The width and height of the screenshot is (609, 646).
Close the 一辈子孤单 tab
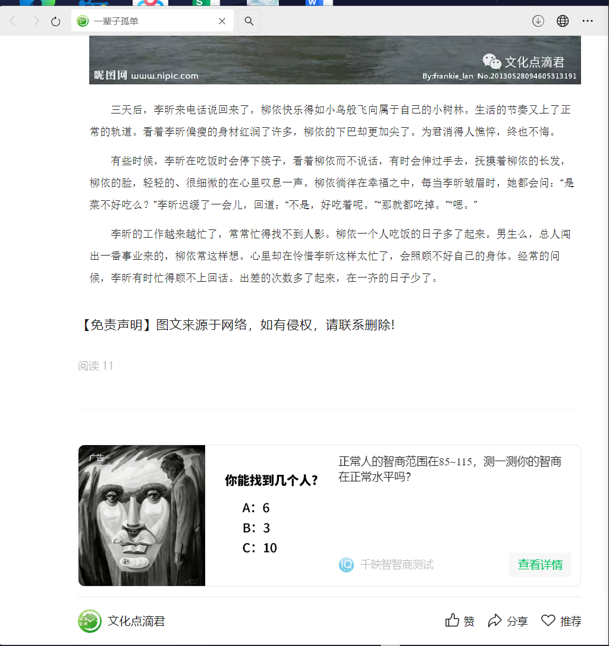(x=222, y=21)
